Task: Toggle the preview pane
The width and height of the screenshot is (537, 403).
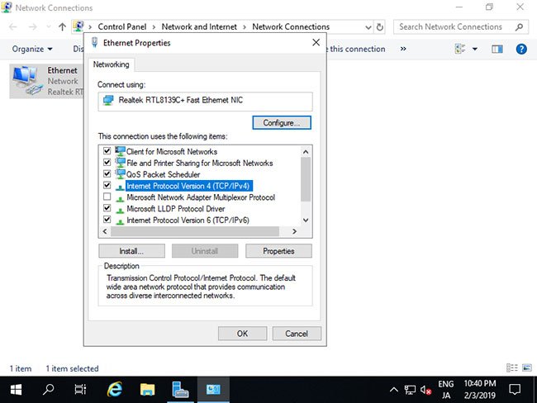Action: [x=497, y=49]
